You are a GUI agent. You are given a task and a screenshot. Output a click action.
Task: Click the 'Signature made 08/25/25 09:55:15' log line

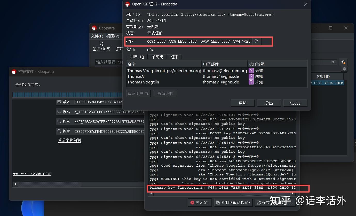tap(204, 157)
